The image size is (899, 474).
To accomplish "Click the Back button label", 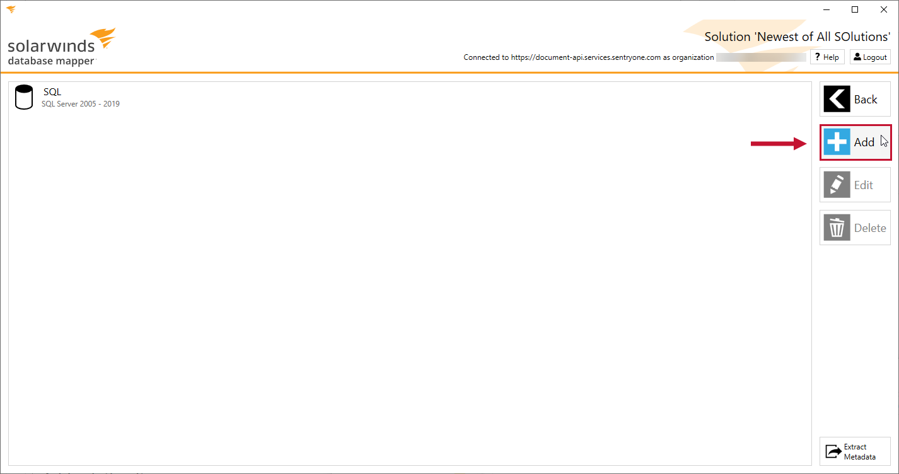I will click(x=866, y=100).
